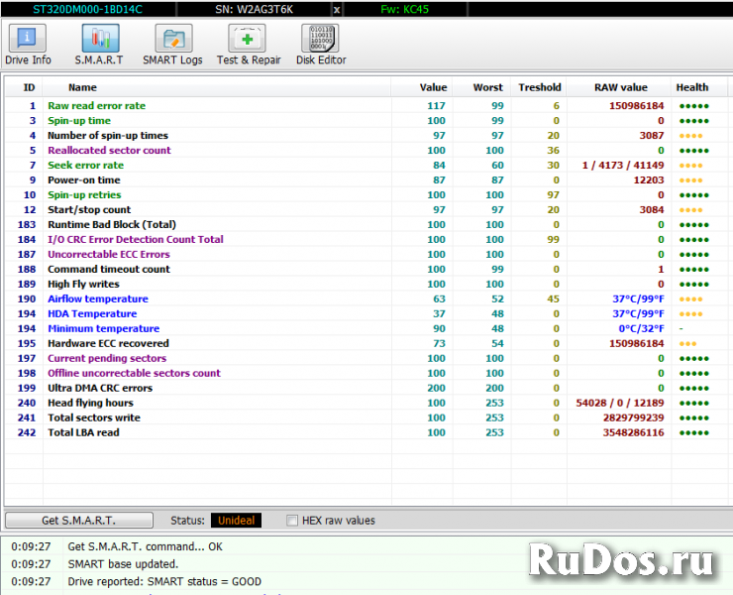This screenshot has width=733, height=595.
Task: Select the Current pending sectors row
Action: (107, 359)
